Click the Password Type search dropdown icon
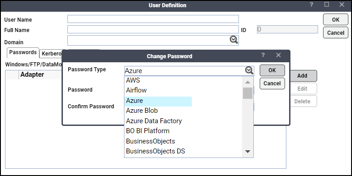352x176 pixels. click(x=249, y=70)
